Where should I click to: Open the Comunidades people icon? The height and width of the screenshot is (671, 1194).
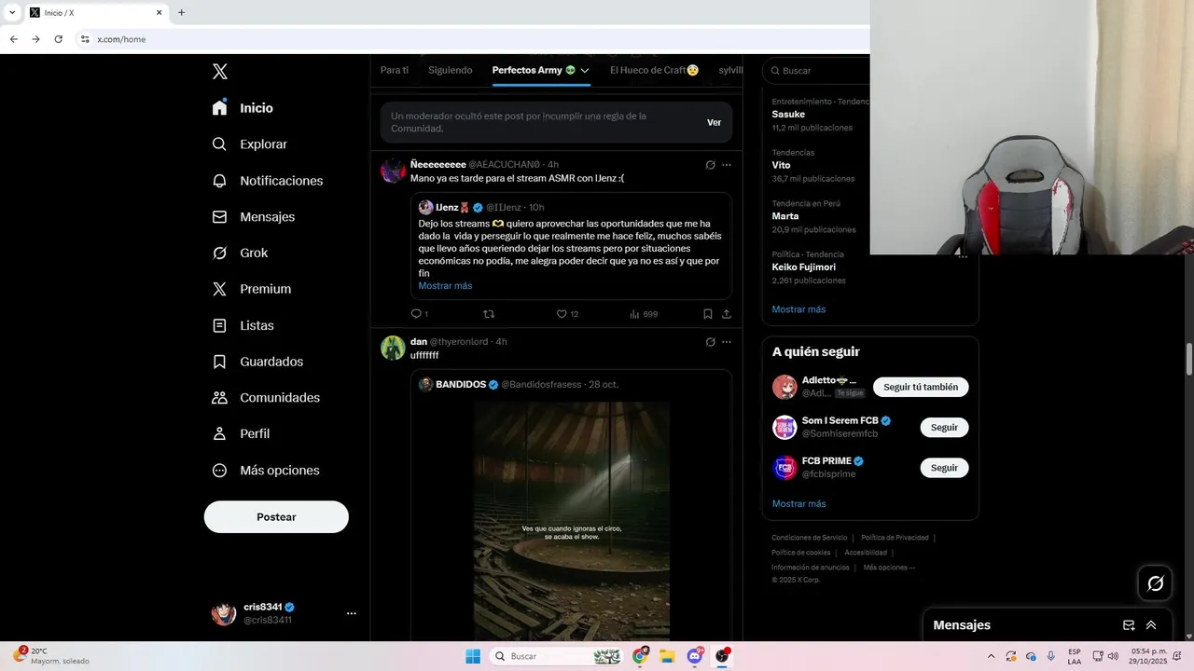[219, 398]
